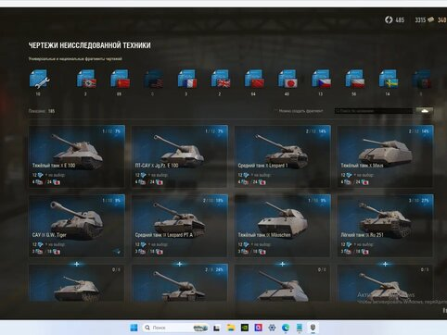Click the World of Tanks taskbar icon
Image resolution: width=447 pixels, height=335 pixels.
(313, 328)
